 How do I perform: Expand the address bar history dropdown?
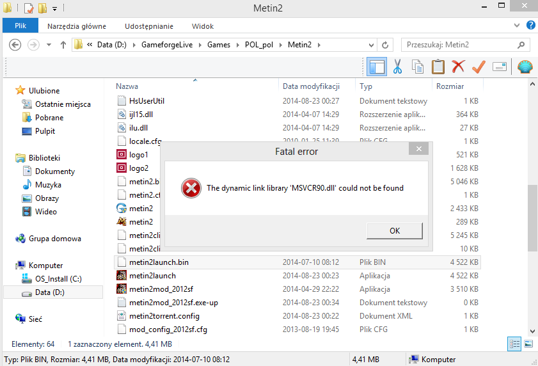371,45
